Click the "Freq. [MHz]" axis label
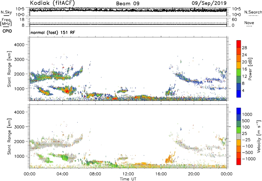The height and width of the screenshot is (181, 262). tap(6, 22)
